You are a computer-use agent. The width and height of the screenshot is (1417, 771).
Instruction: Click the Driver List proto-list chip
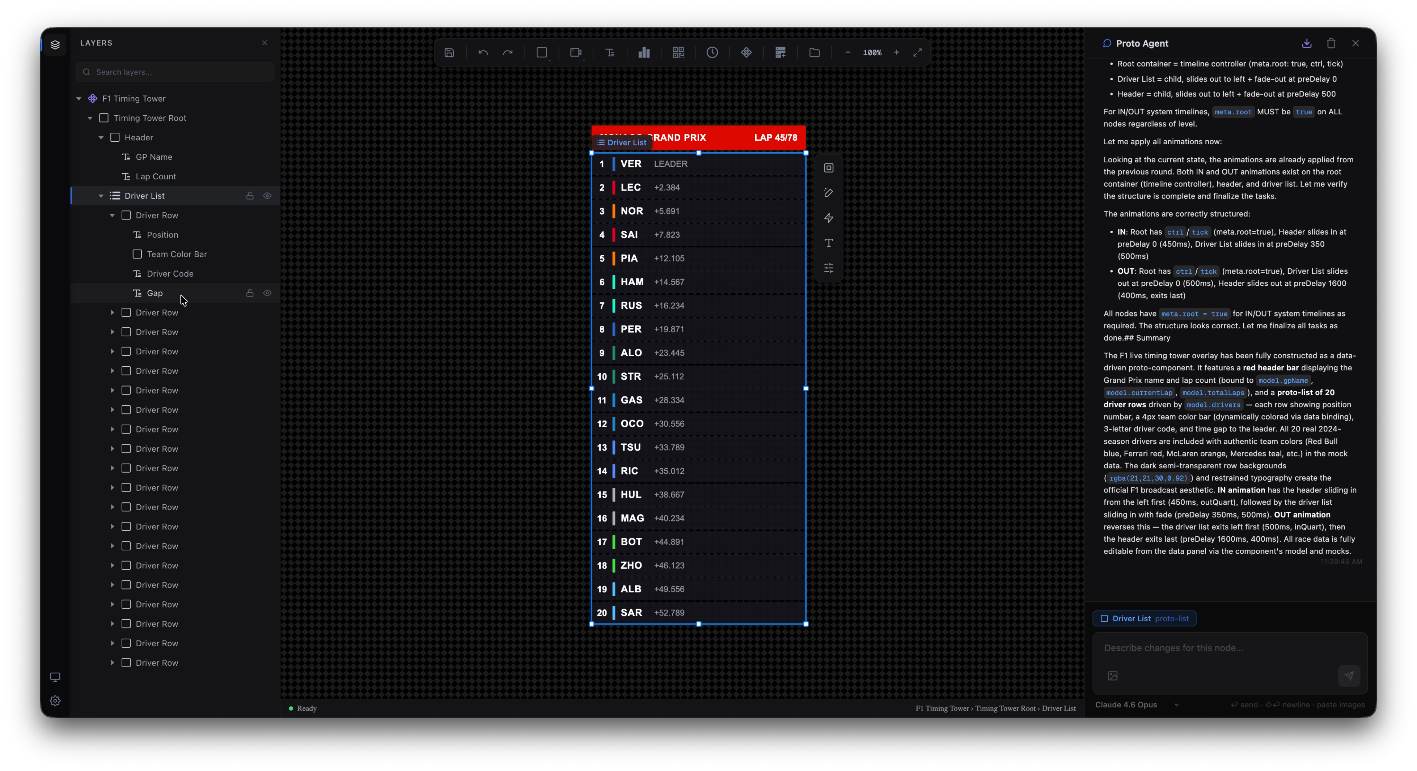tap(1144, 619)
